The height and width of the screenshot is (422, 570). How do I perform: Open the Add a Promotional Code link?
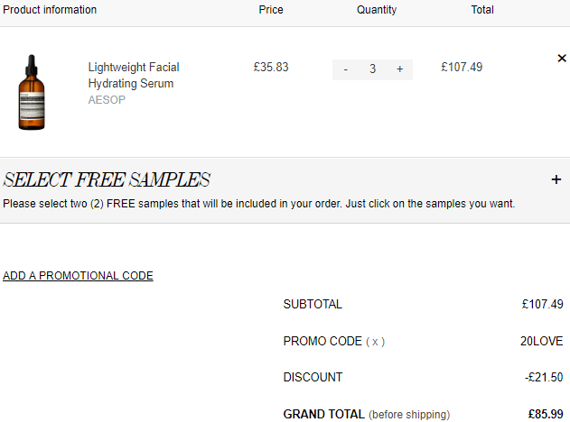(x=78, y=276)
